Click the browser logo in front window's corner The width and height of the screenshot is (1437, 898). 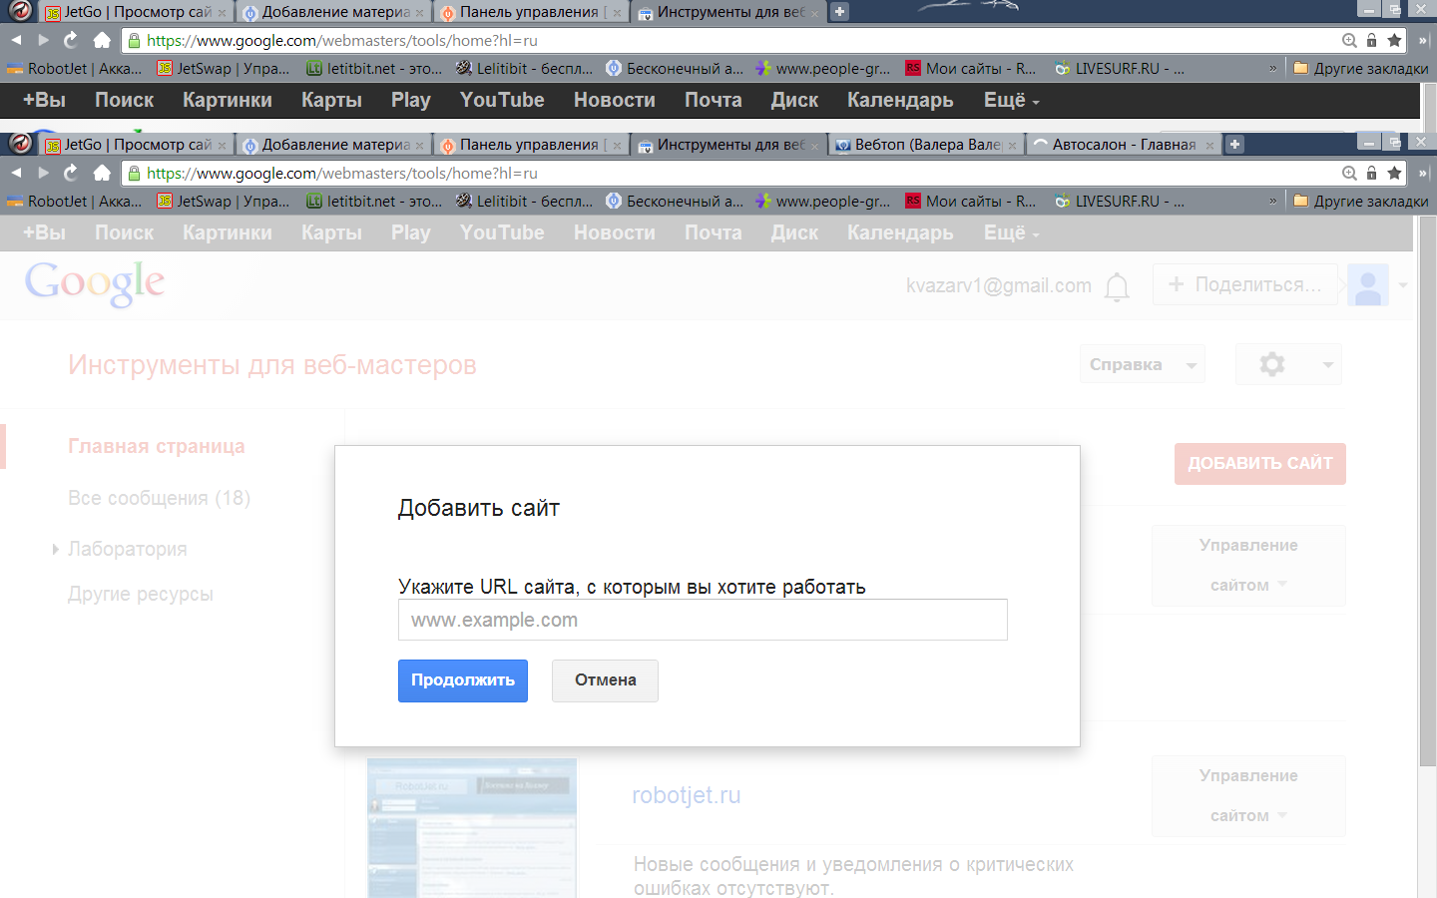click(19, 144)
